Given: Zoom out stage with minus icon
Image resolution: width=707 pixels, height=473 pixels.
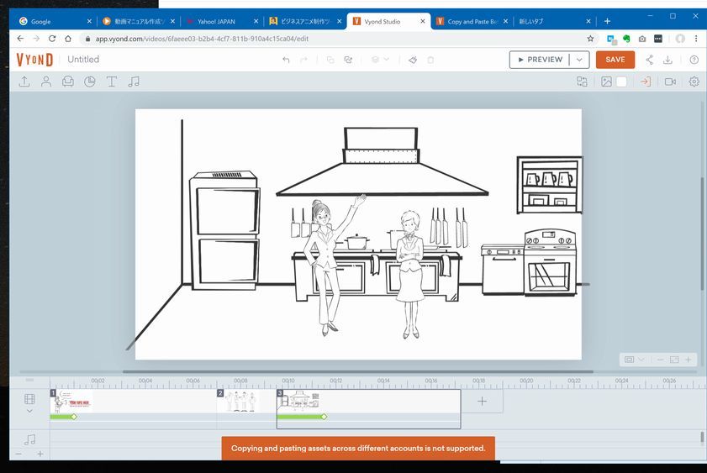Looking at the screenshot, I should click(x=660, y=360).
